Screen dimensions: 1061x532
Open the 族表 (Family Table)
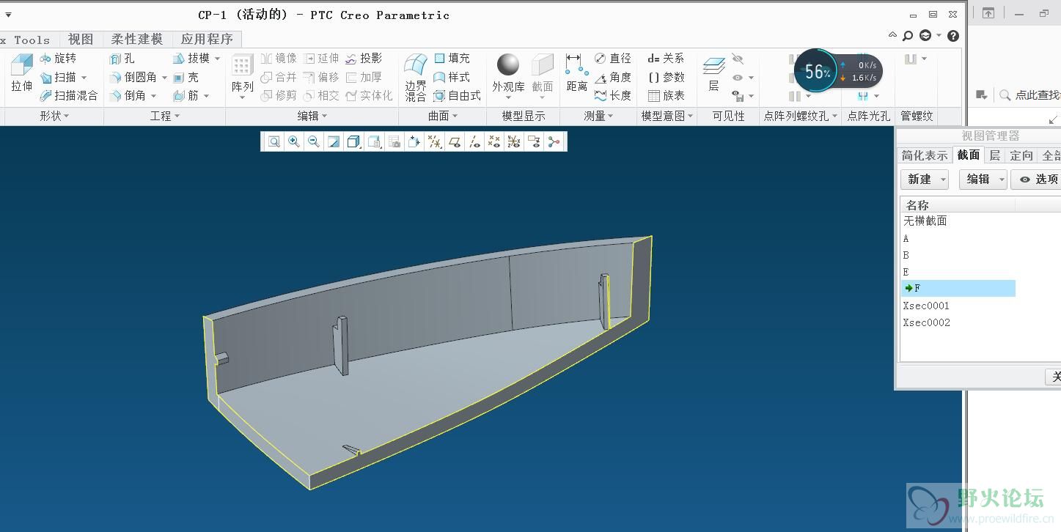pyautogui.click(x=666, y=95)
